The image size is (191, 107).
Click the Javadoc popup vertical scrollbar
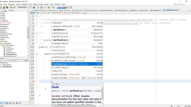pyautogui.click(x=102, y=95)
